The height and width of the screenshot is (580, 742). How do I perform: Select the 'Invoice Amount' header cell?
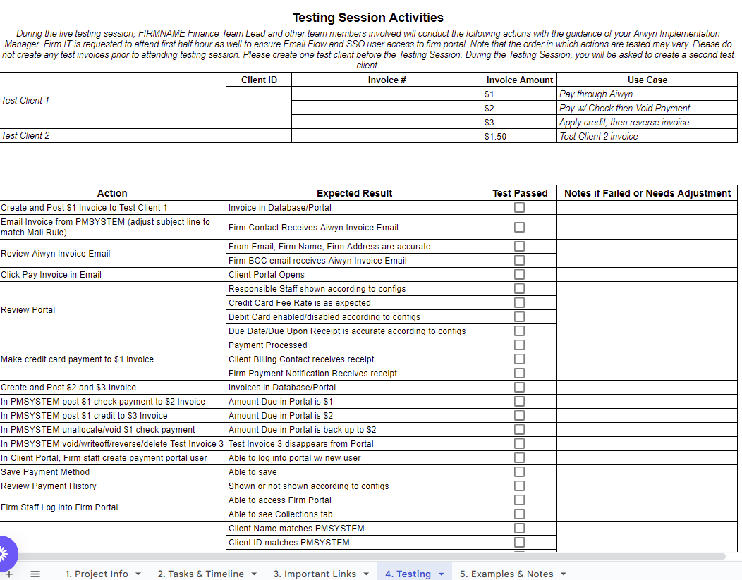point(520,80)
